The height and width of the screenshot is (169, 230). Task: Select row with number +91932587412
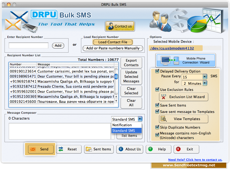click(x=62, y=86)
